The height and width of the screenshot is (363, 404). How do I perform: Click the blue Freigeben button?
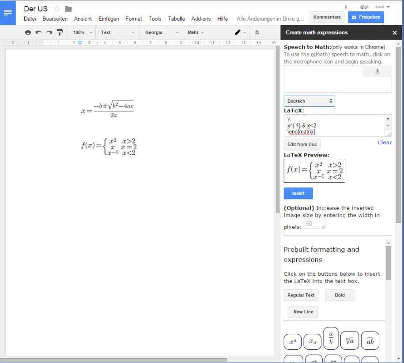point(366,17)
